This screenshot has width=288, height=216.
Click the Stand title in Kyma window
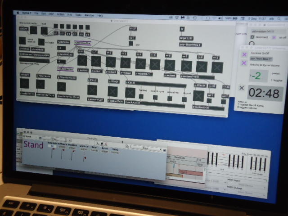click(33, 145)
